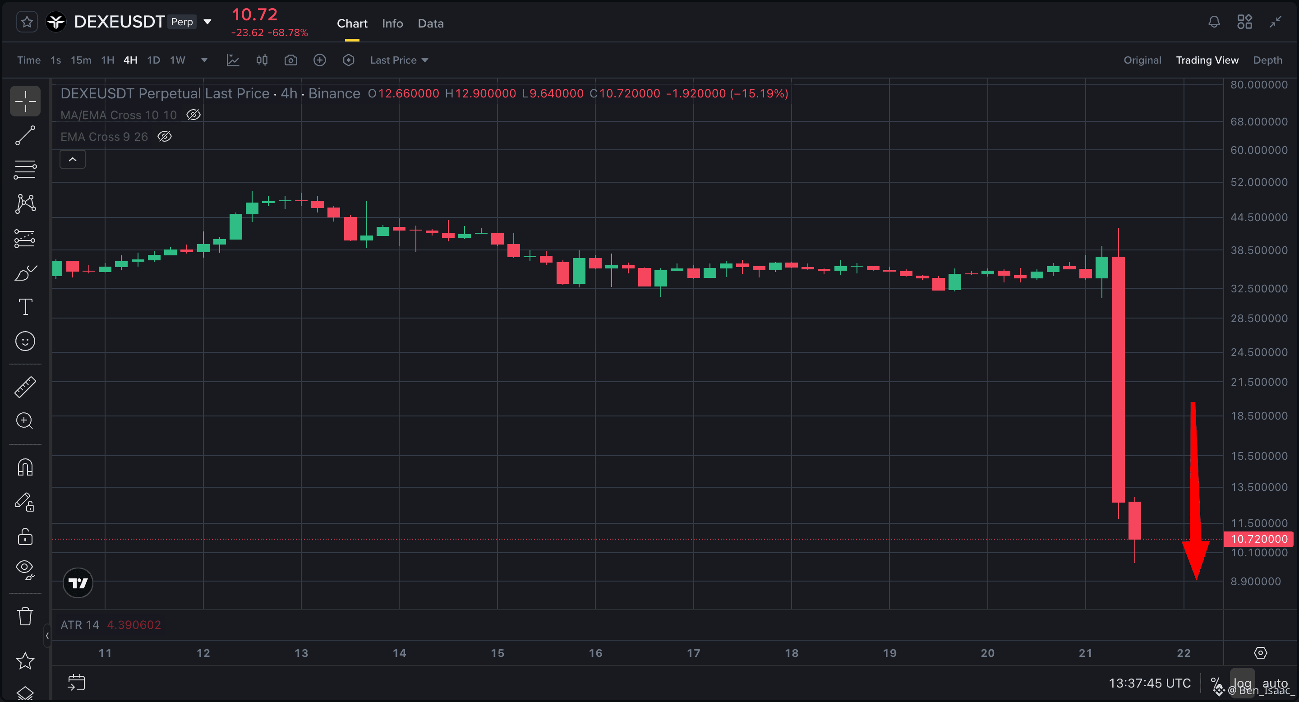This screenshot has height=702, width=1299.
Task: Switch to the Info tab
Action: point(392,23)
